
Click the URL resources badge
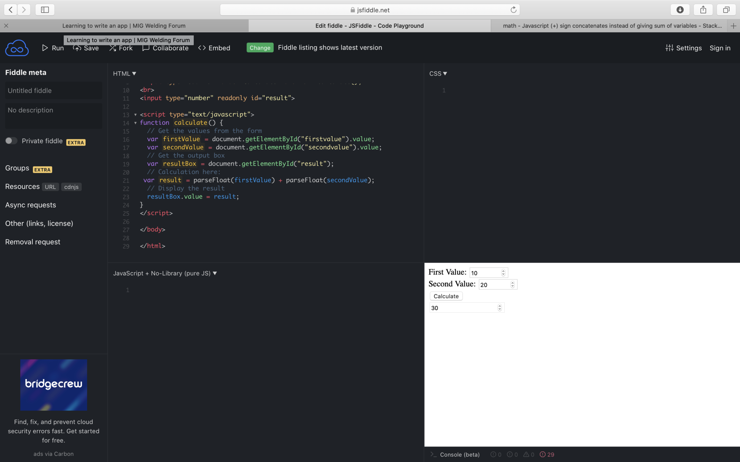tap(50, 187)
